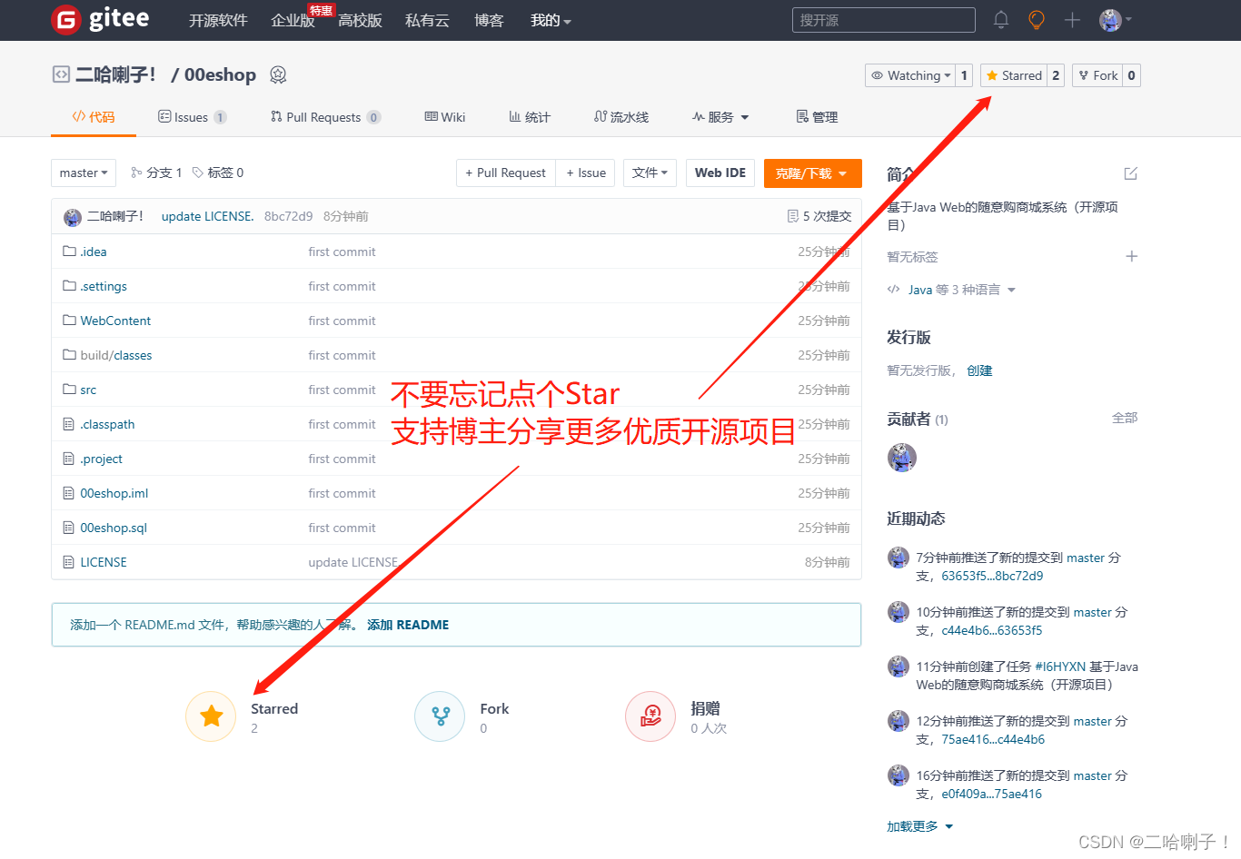
Task: Switch to the 代码 tab
Action: tap(94, 117)
